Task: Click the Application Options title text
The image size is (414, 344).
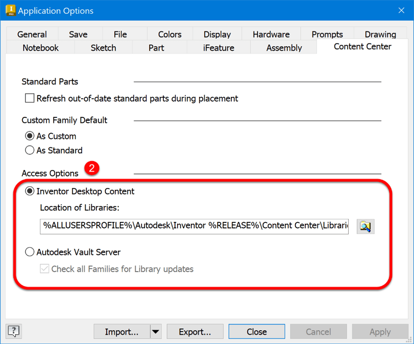Action: (56, 11)
